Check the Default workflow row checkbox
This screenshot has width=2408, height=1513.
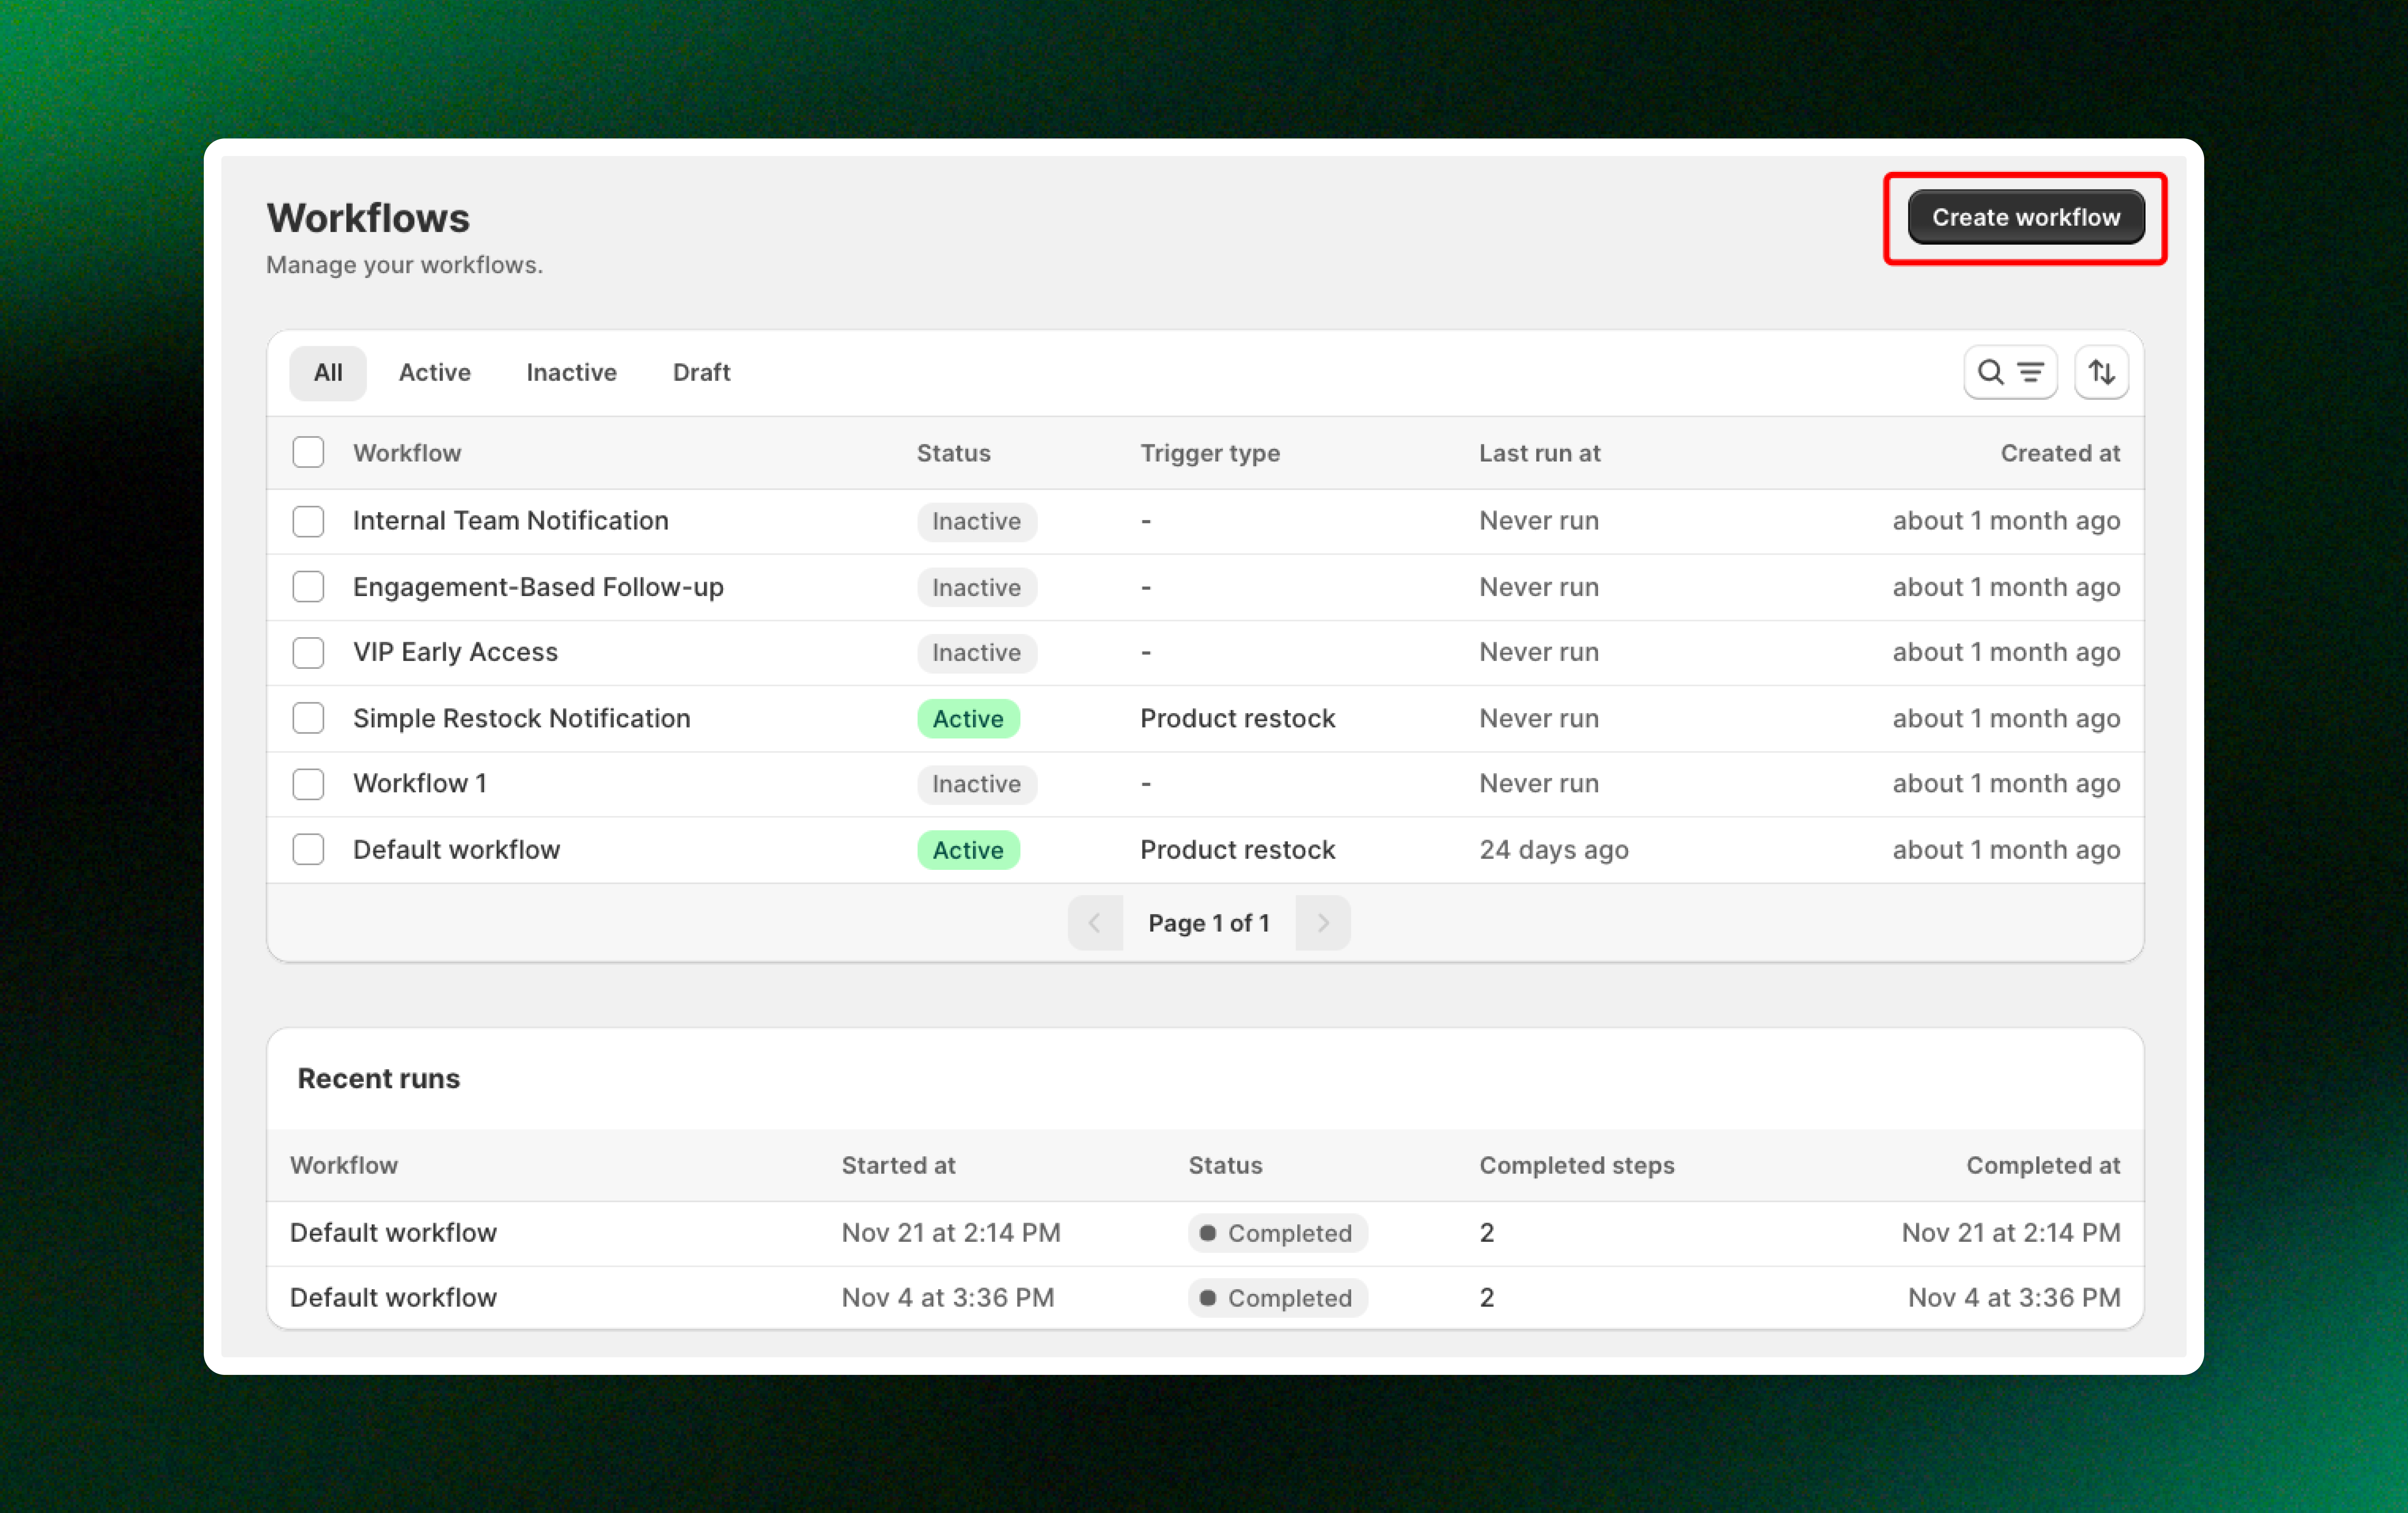point(308,849)
